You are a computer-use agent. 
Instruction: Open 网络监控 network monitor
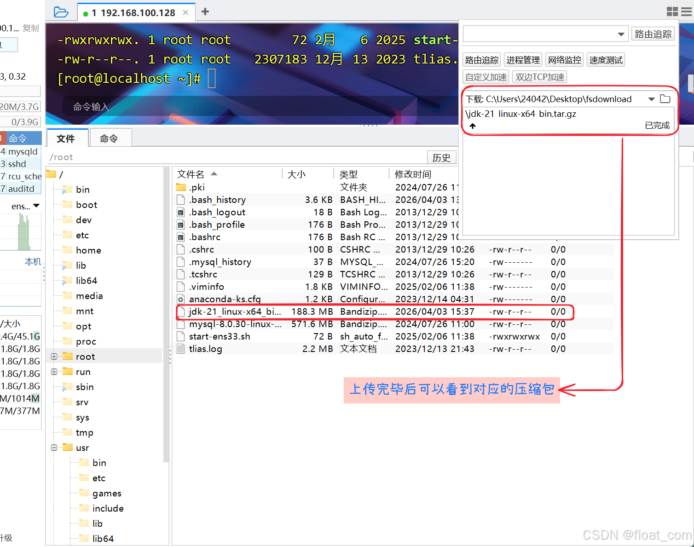pyautogui.click(x=565, y=60)
